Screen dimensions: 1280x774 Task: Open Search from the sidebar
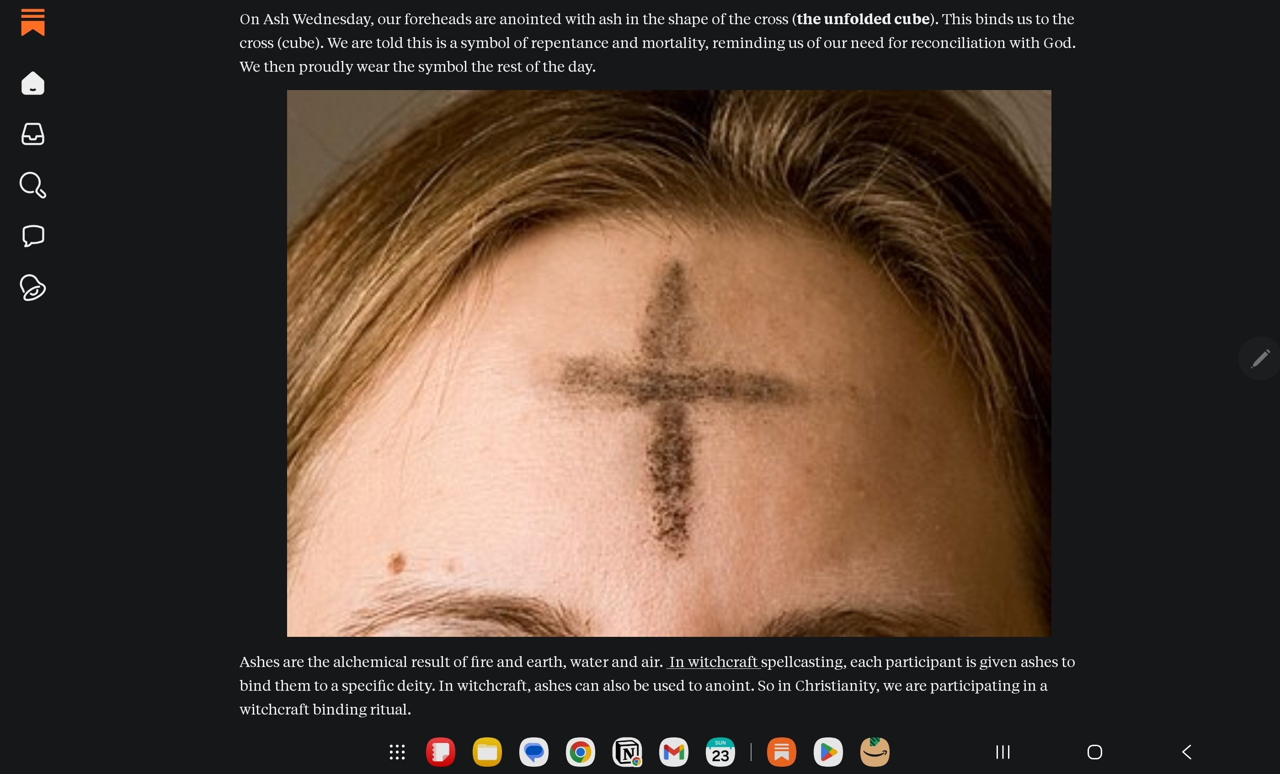pyautogui.click(x=33, y=185)
